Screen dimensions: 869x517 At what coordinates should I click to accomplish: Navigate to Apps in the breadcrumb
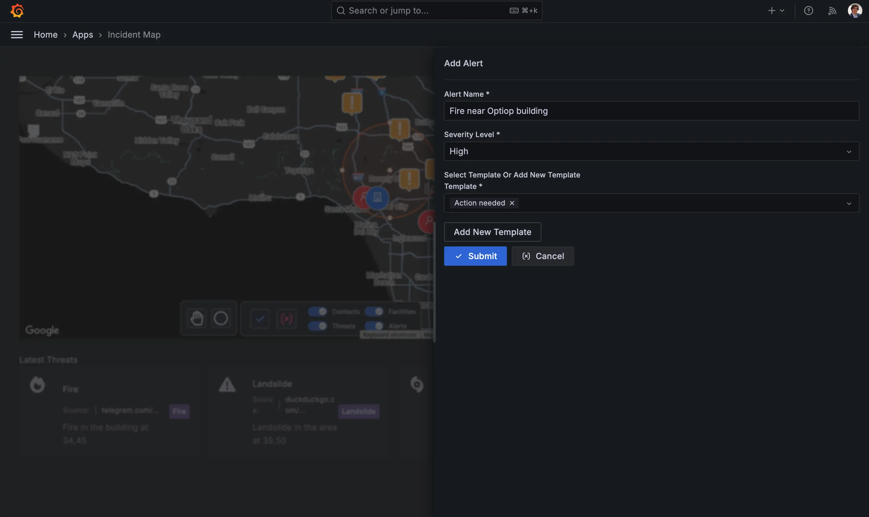click(82, 34)
